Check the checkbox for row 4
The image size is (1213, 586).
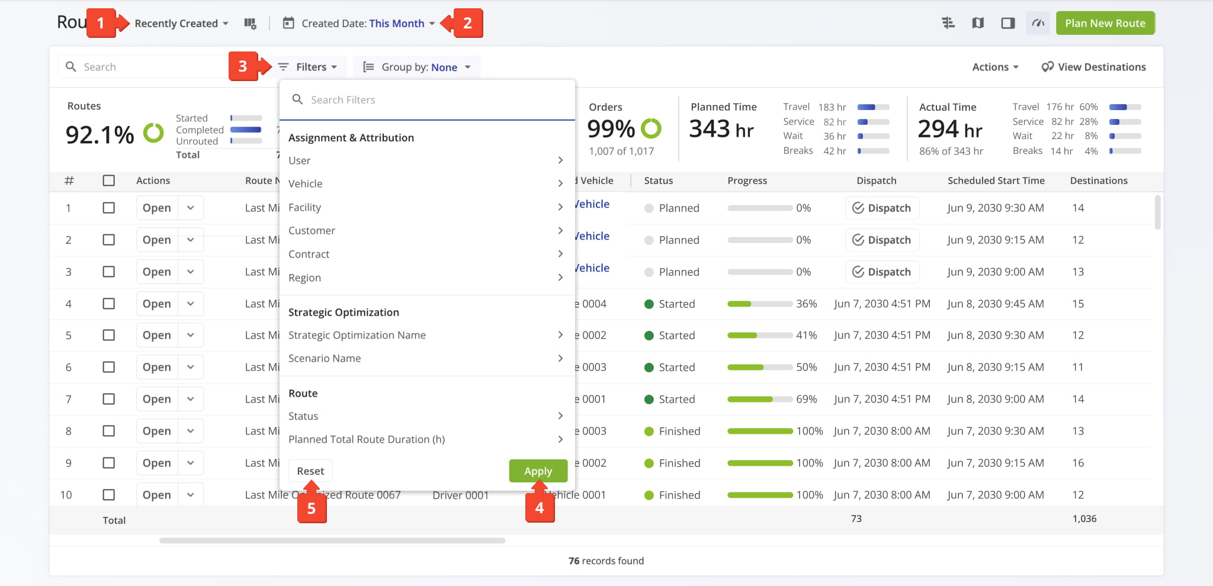[109, 304]
